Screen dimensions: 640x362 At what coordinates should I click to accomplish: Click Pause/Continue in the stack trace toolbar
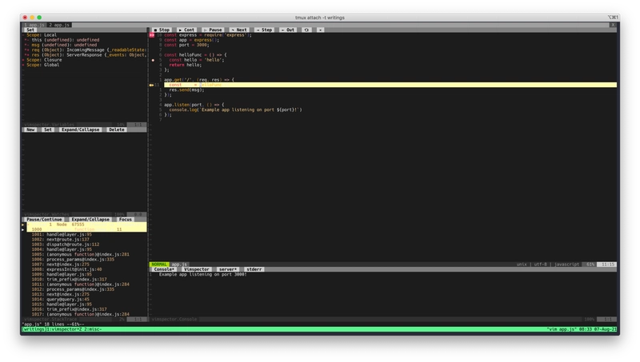(x=44, y=219)
